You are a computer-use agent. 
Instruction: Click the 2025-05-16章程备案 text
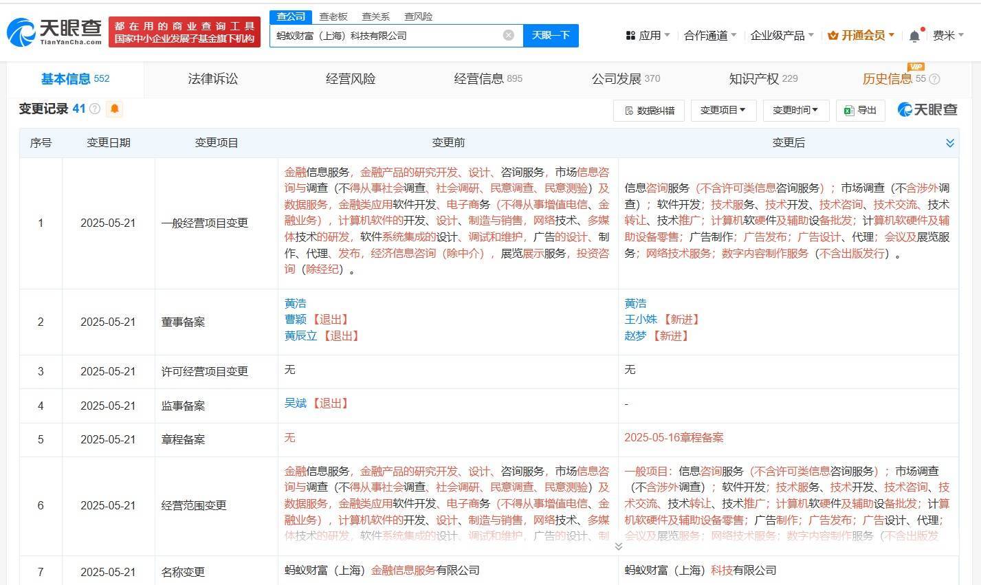[674, 437]
